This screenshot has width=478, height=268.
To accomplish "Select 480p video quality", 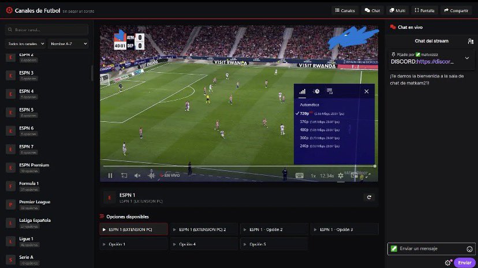I will (x=319, y=130).
